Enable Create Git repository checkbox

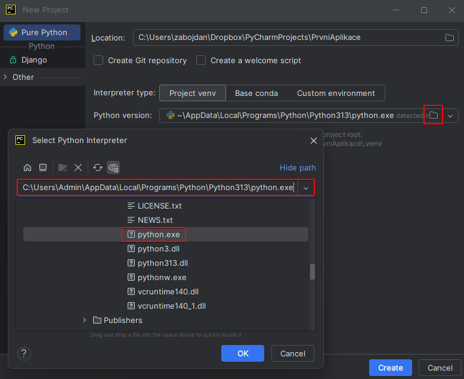[98, 60]
